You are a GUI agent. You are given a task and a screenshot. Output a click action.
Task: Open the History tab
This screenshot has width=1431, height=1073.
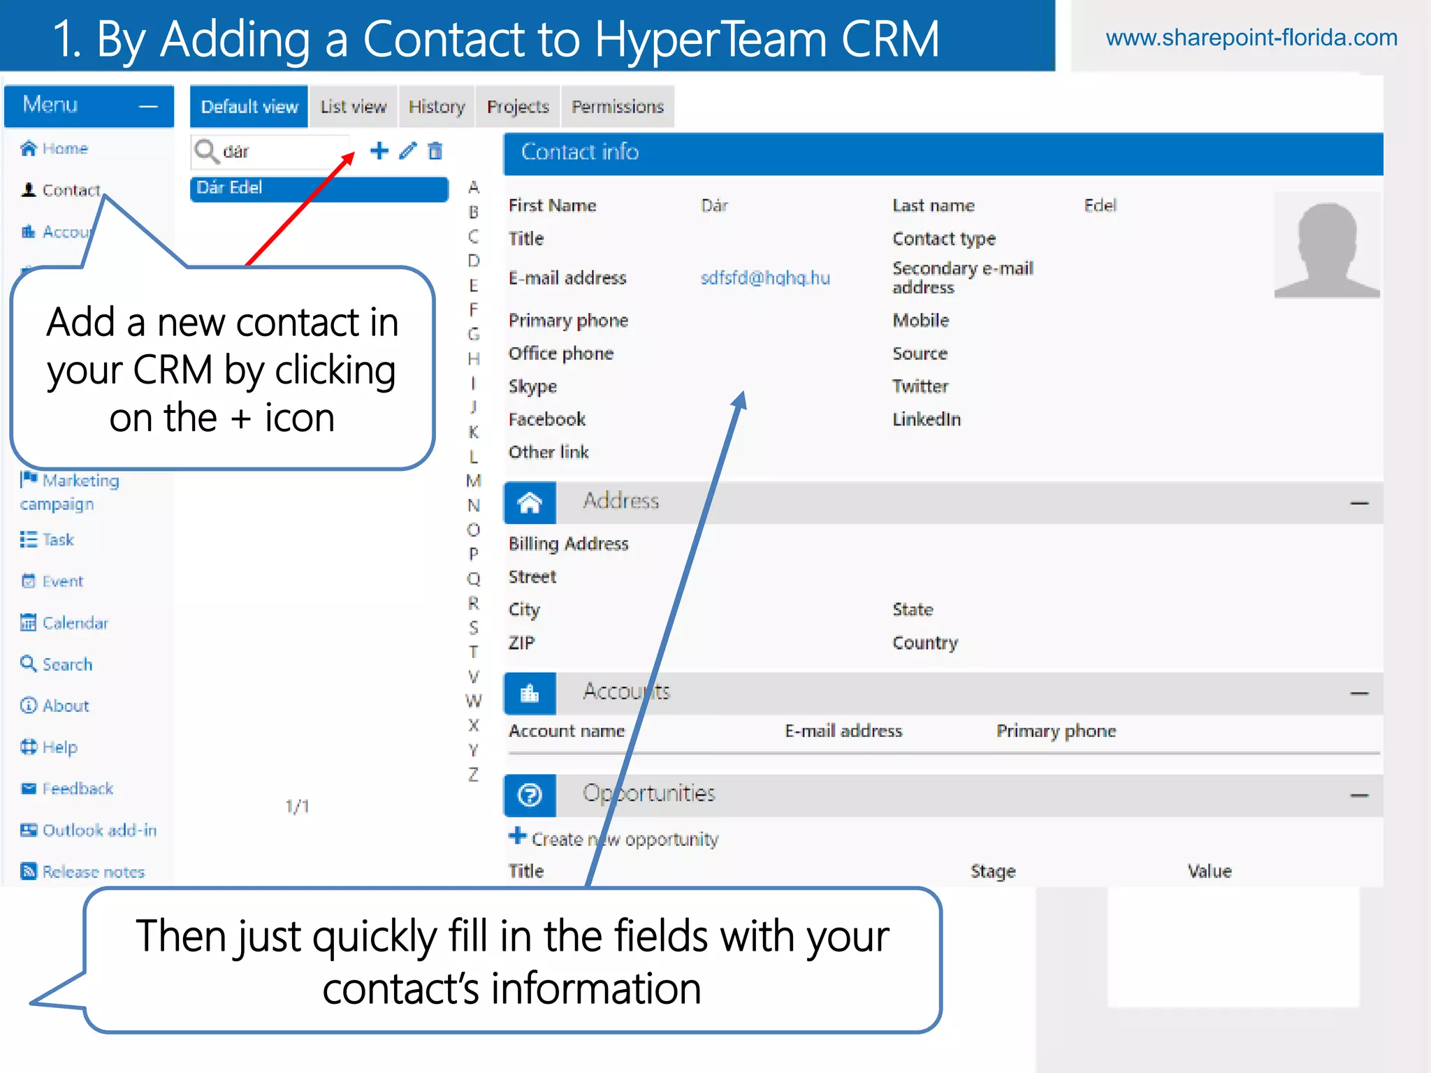click(436, 106)
